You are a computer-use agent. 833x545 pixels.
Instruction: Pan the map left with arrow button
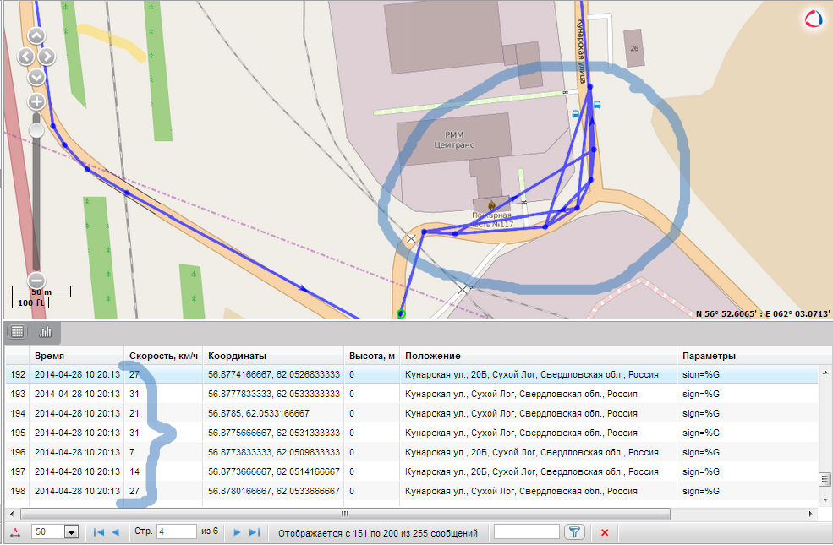coord(26,57)
